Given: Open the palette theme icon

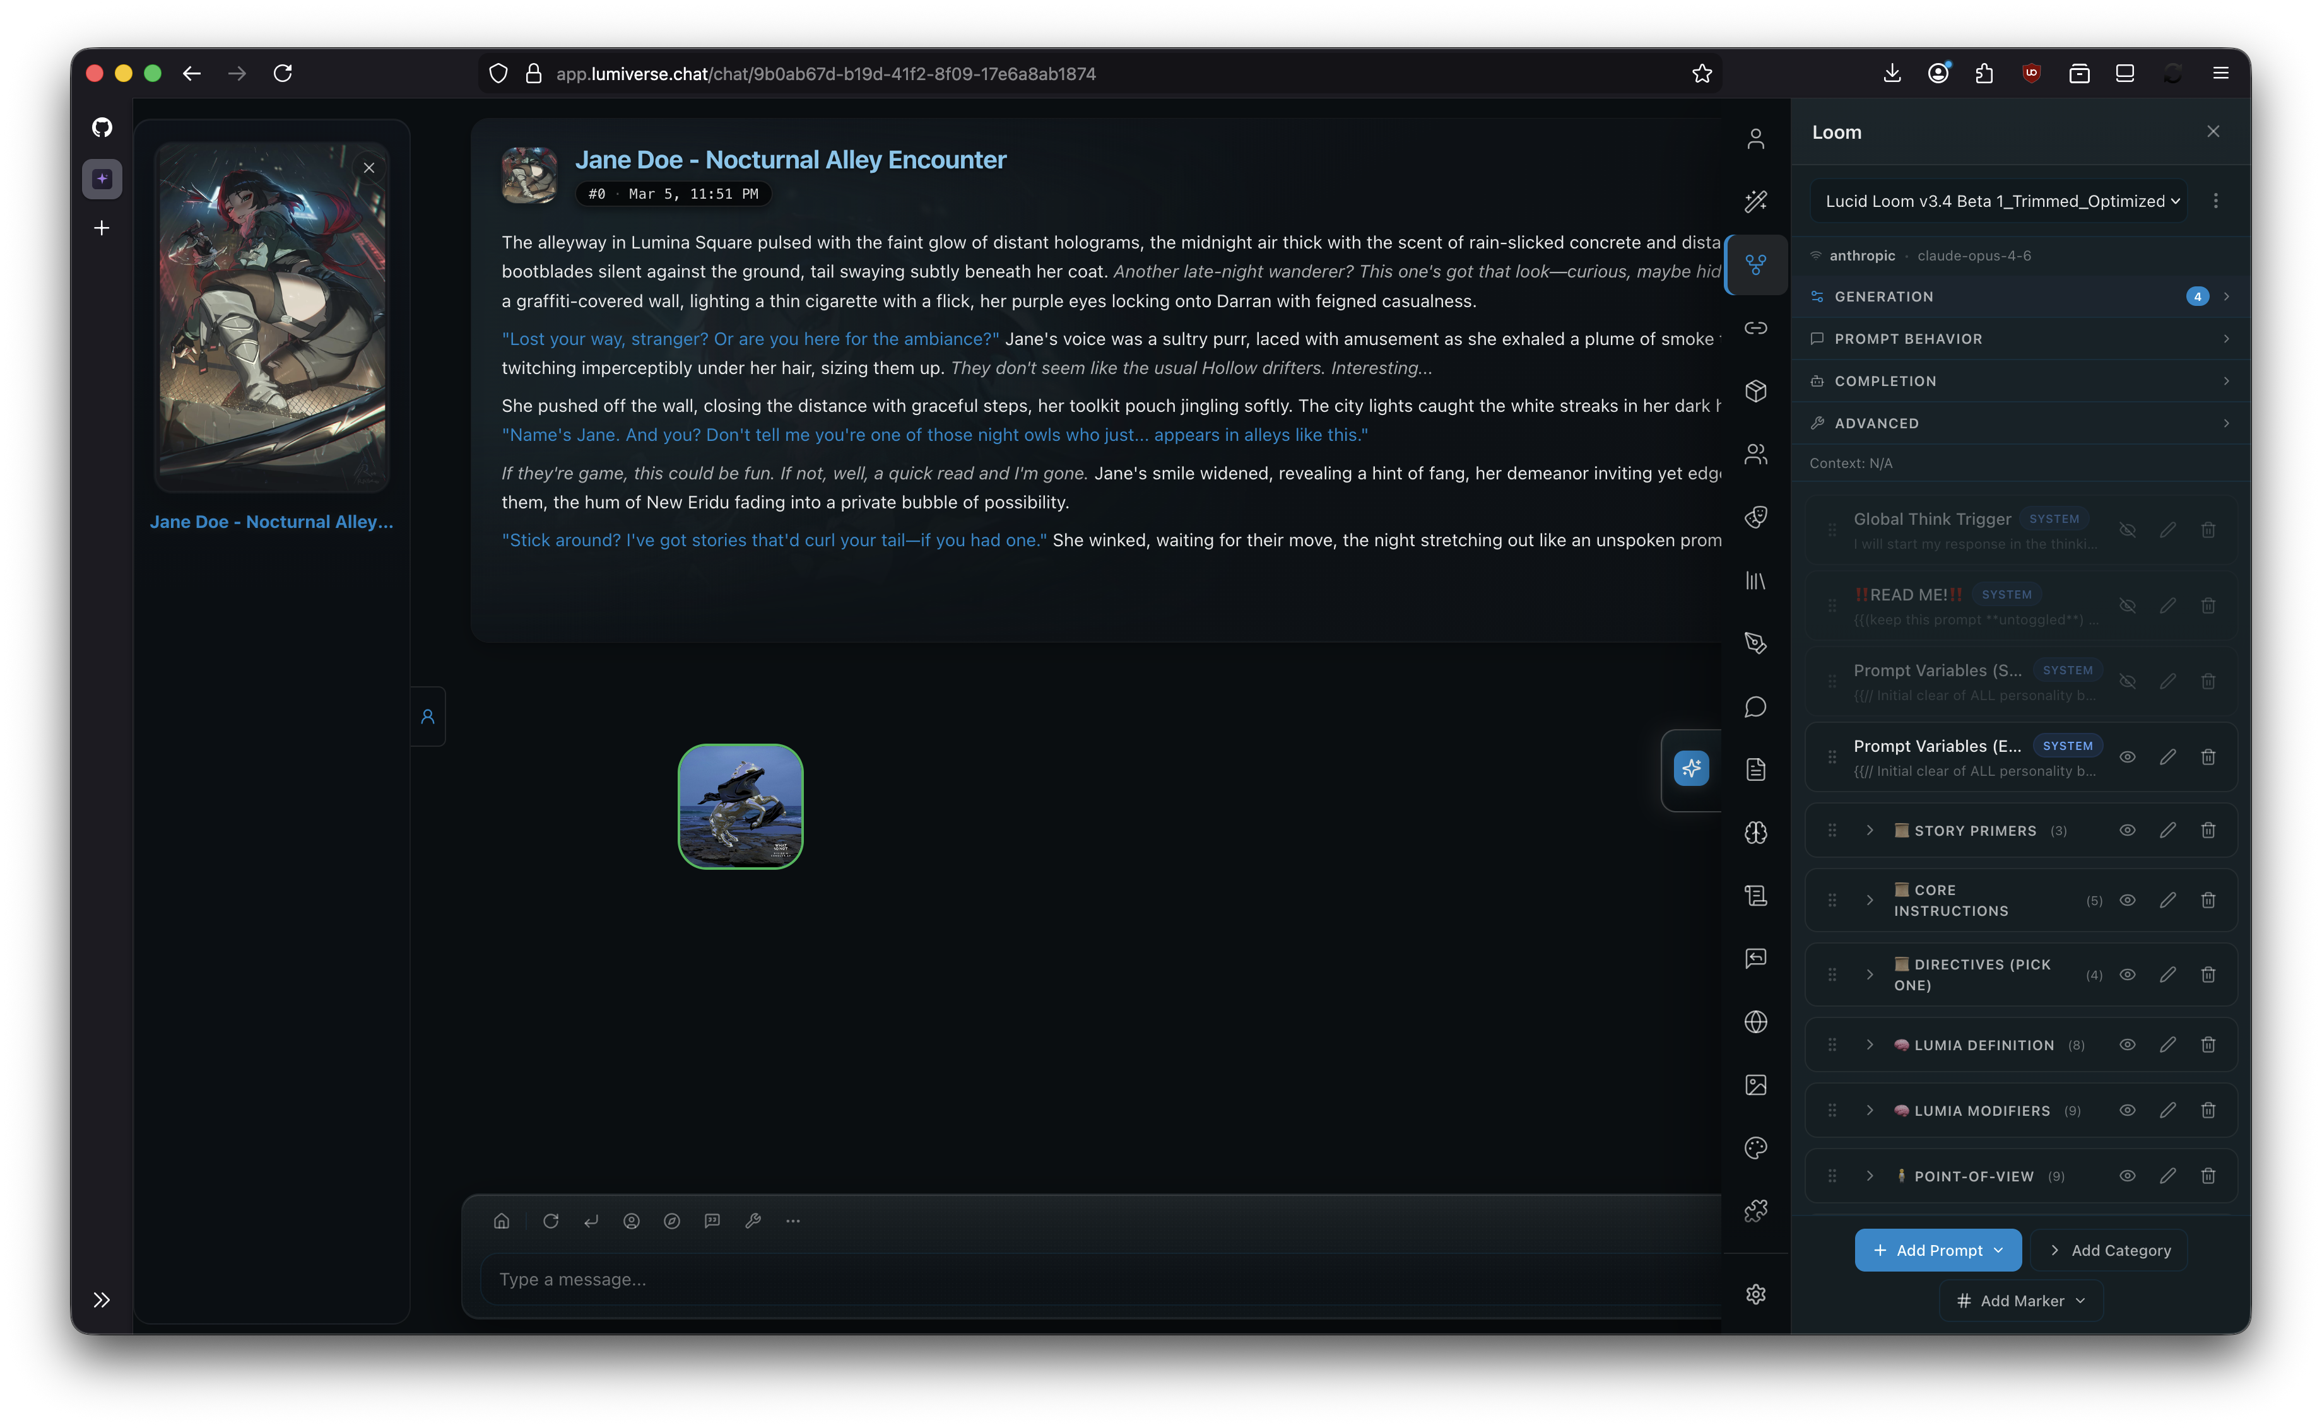Looking at the screenshot, I should 1755,1147.
